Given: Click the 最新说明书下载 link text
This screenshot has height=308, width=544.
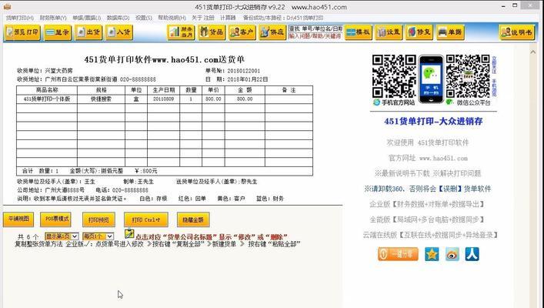Looking at the screenshot, I should [x=402, y=173].
